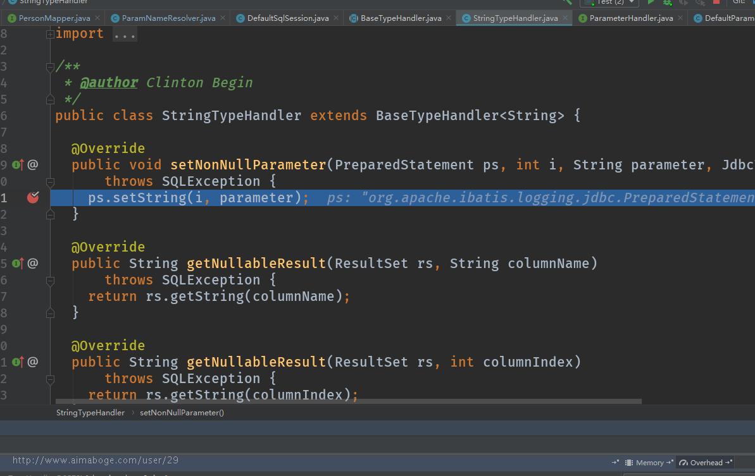
Task: Collapse the Javadoc comment at its opening line
Action: tap(50, 67)
